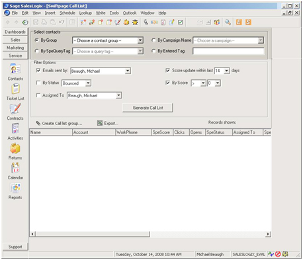This screenshot has width=303, height=260.
Task: Sort by the Account column header
Action: (94, 132)
